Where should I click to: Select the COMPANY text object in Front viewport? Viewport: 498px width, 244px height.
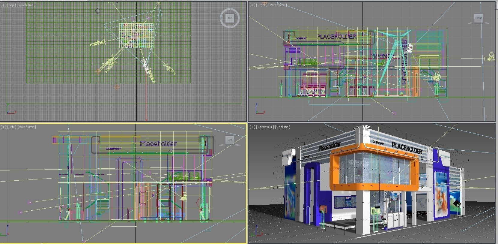(x=301, y=38)
